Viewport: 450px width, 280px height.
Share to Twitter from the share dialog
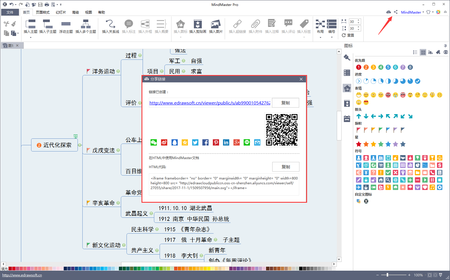click(195, 142)
